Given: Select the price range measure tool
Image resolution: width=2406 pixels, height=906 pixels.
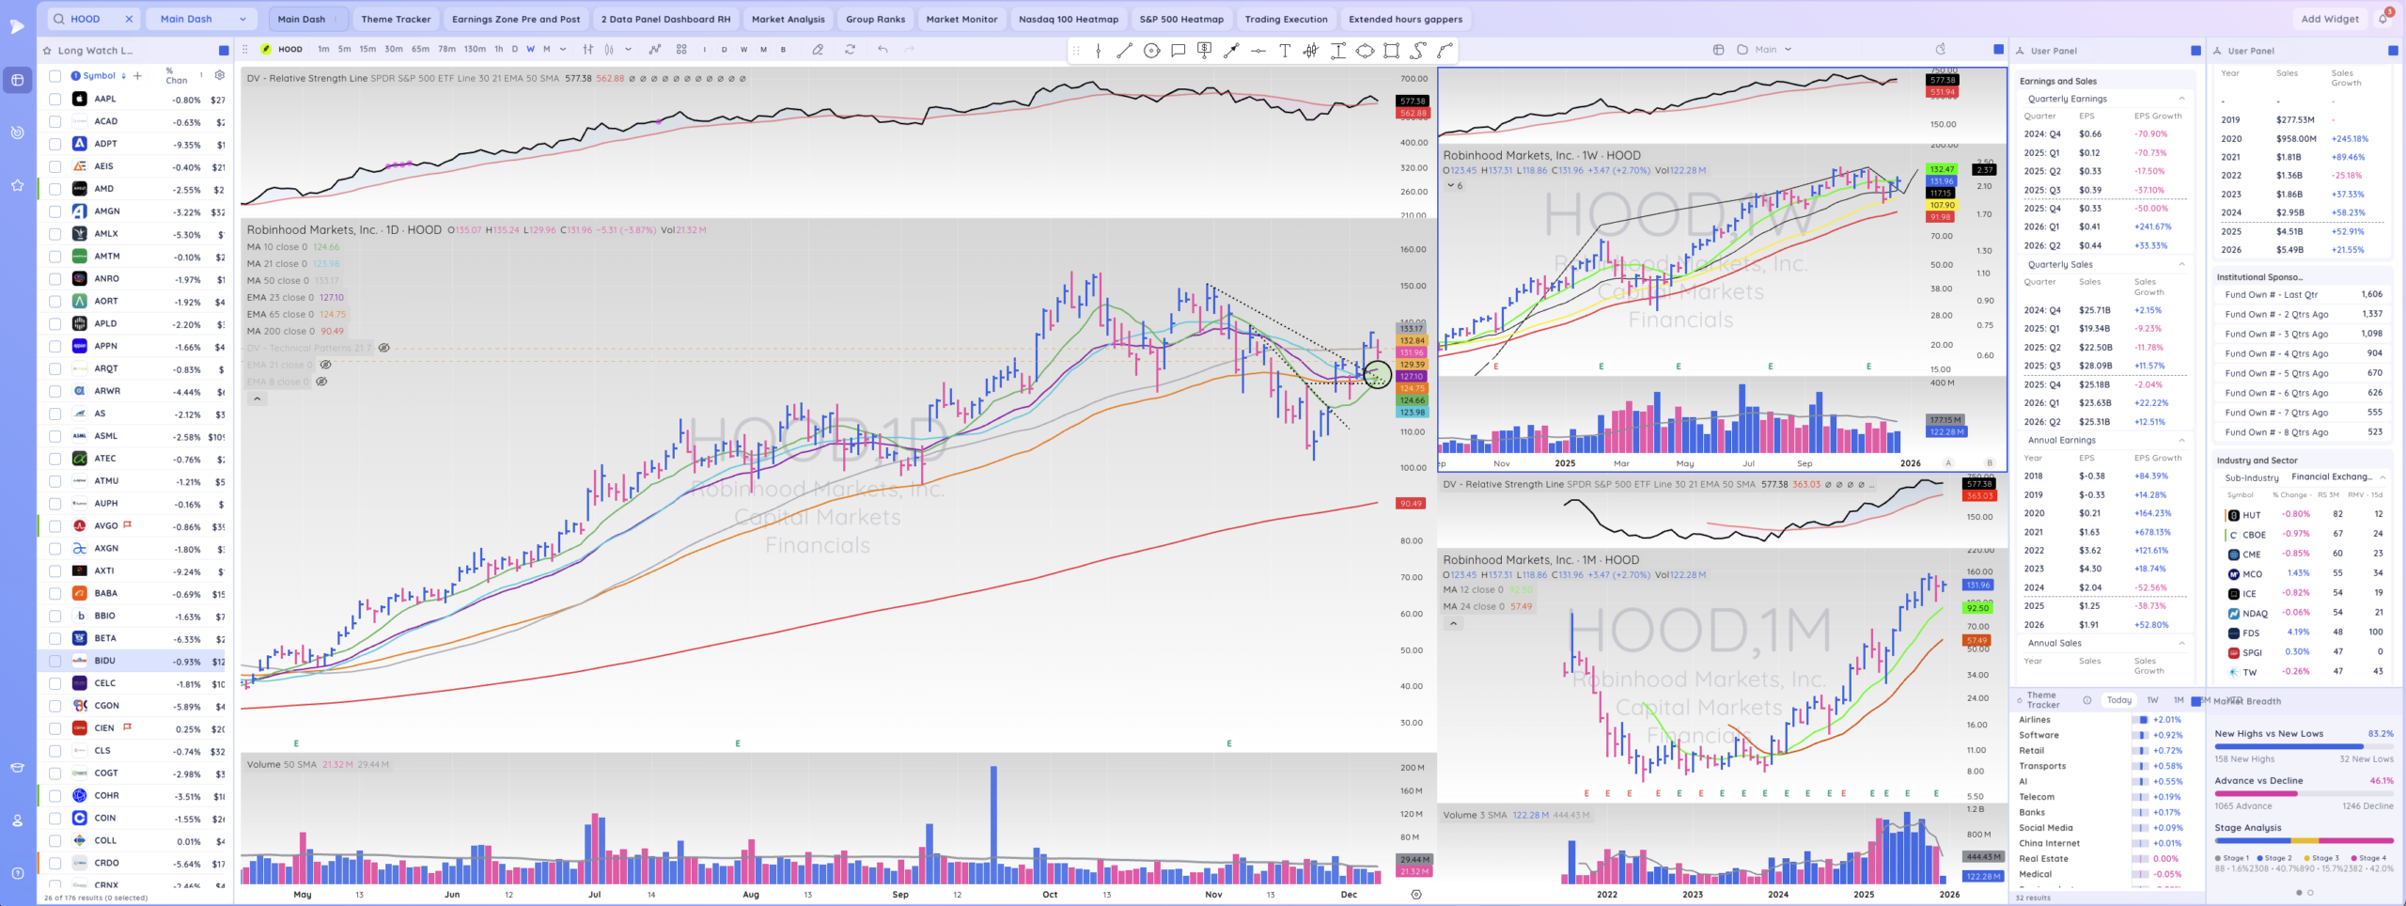Looking at the screenshot, I should click(1338, 51).
